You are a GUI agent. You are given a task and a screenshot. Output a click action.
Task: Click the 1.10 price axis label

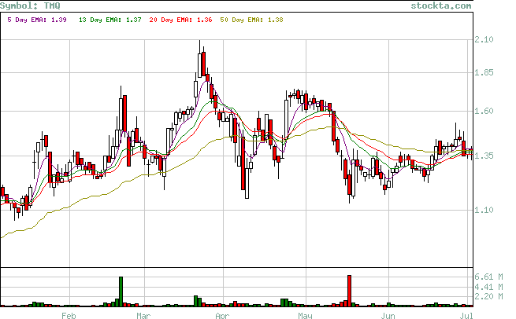point(484,210)
